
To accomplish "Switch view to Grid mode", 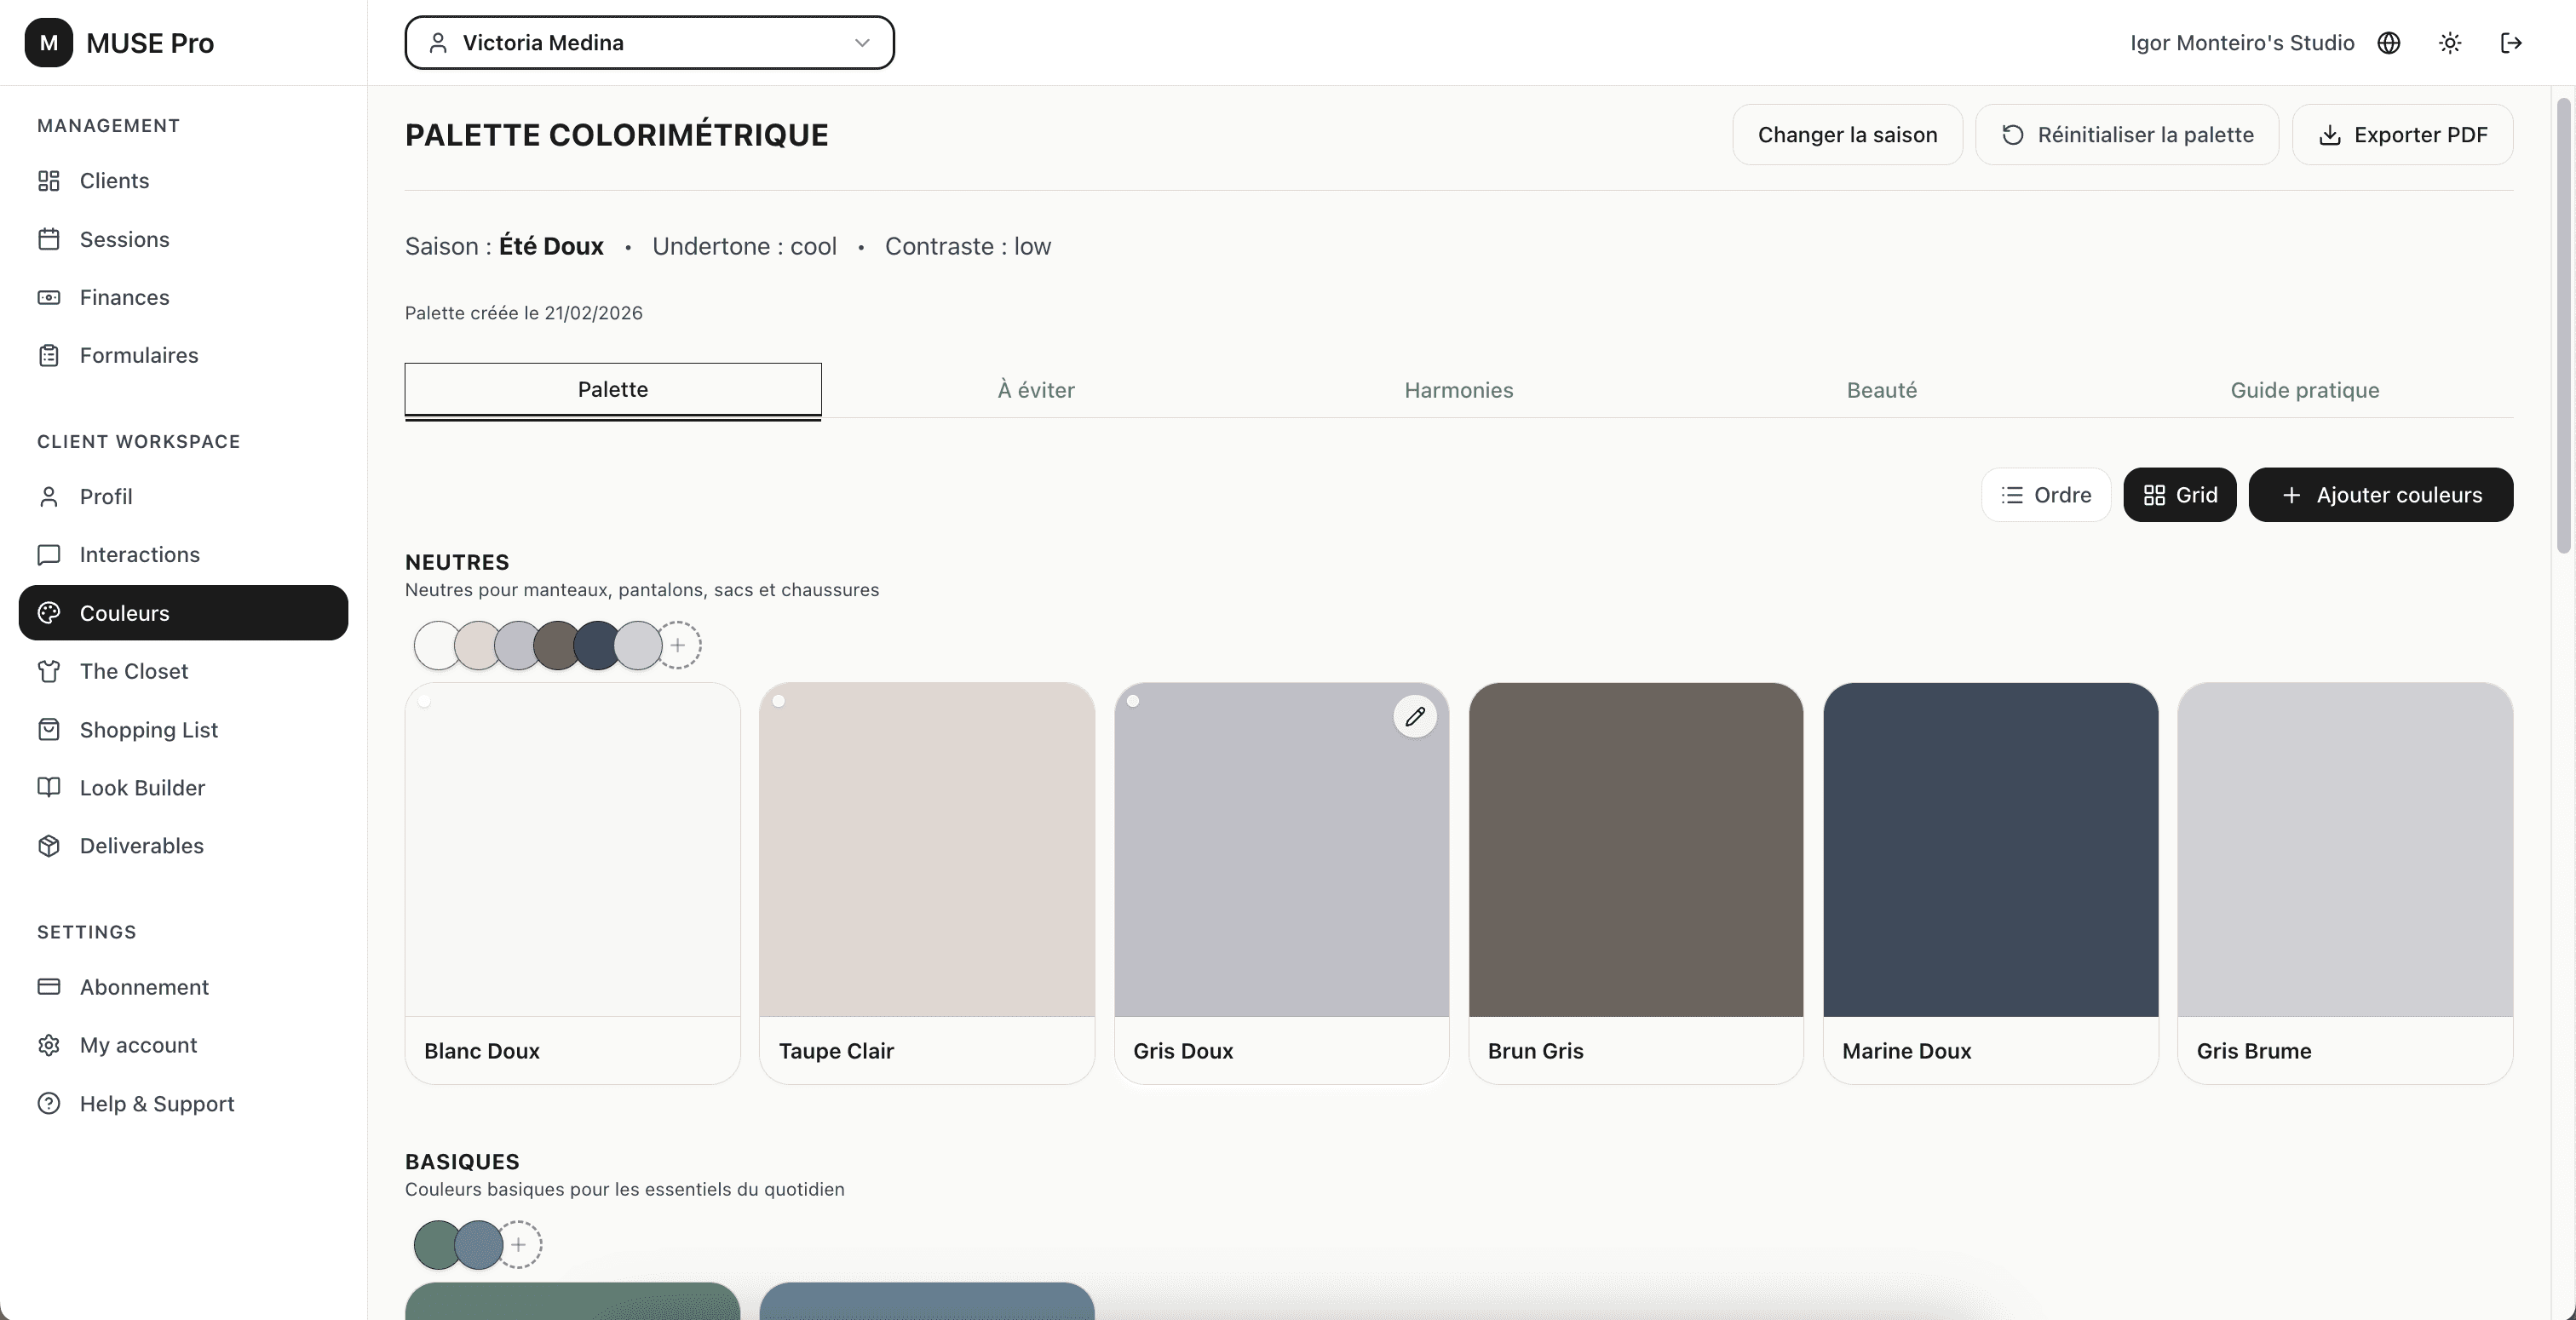I will pyautogui.click(x=2179, y=494).
